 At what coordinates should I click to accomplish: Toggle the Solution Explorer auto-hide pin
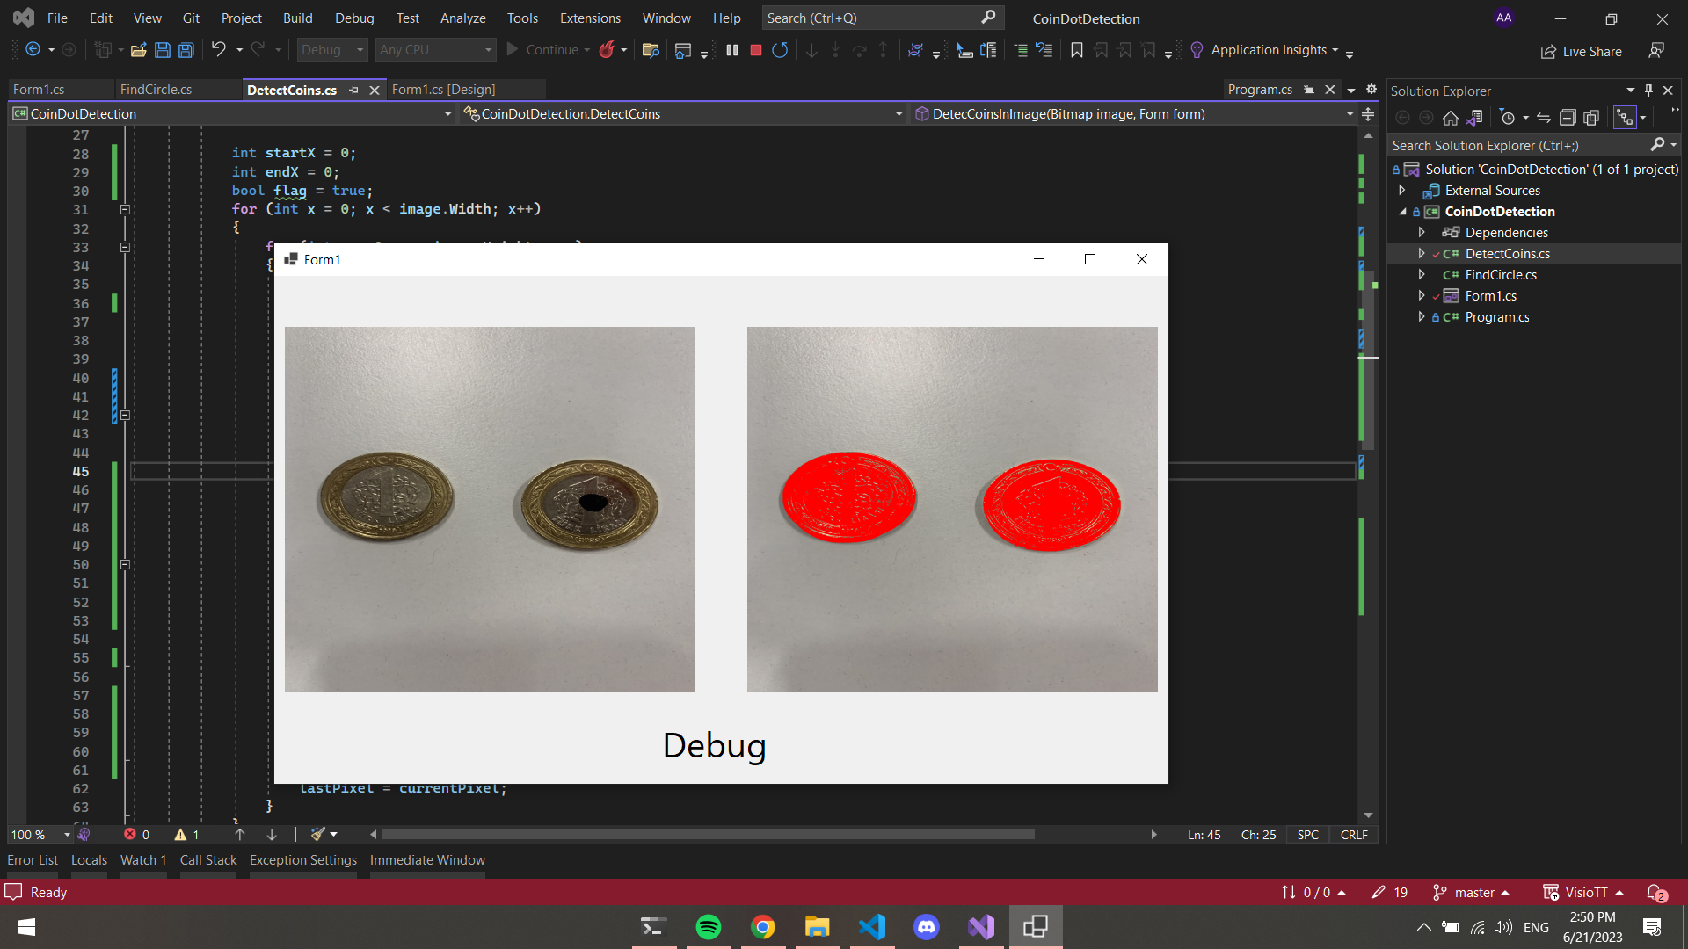[x=1648, y=91]
